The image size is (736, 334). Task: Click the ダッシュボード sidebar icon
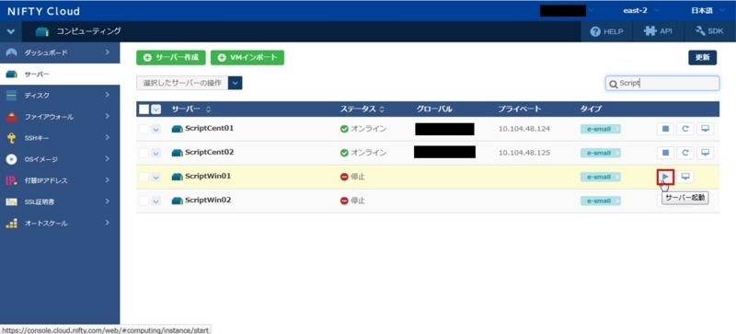click(x=12, y=52)
